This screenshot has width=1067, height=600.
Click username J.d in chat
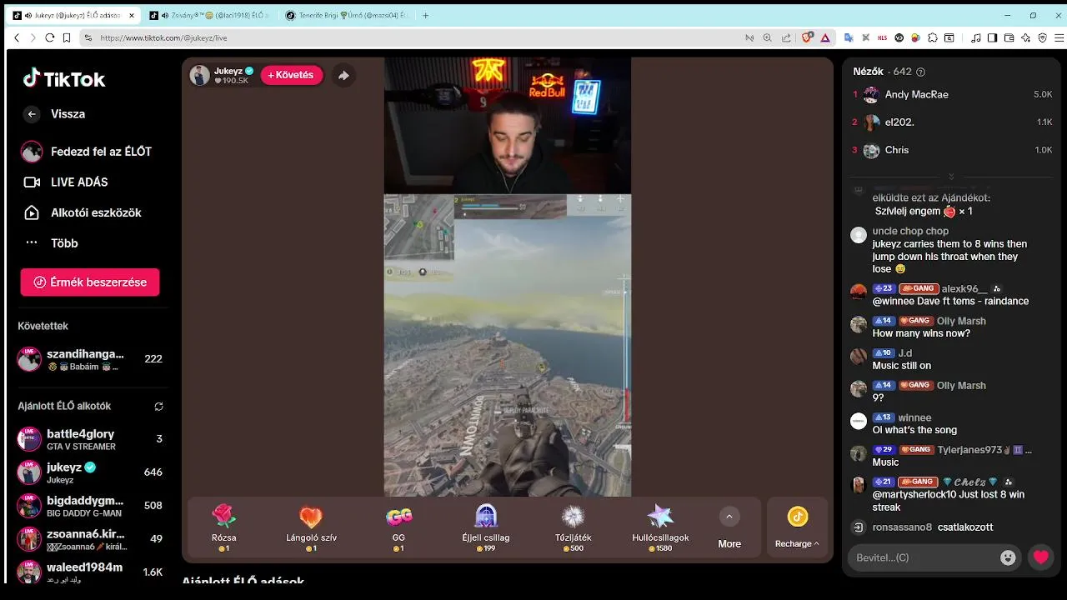tap(905, 353)
